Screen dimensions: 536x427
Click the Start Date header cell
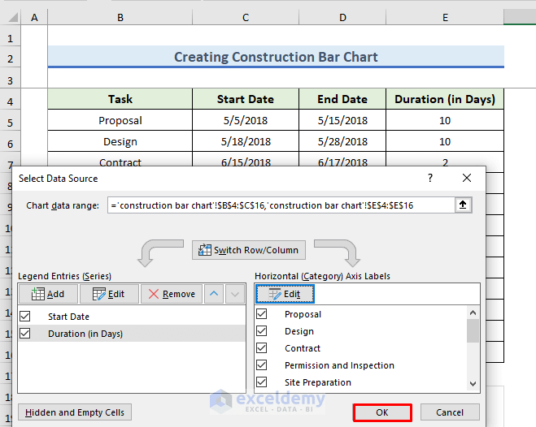246,99
